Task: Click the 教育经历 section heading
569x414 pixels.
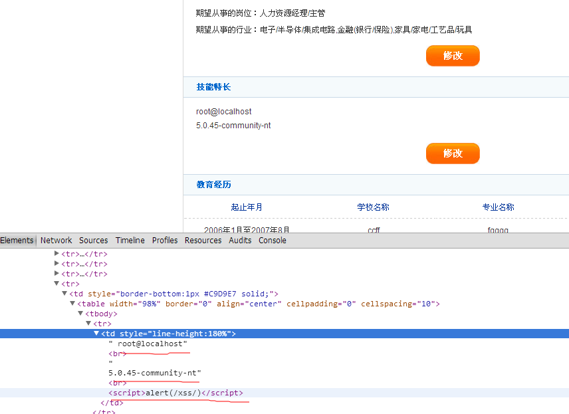Action: coord(213,184)
